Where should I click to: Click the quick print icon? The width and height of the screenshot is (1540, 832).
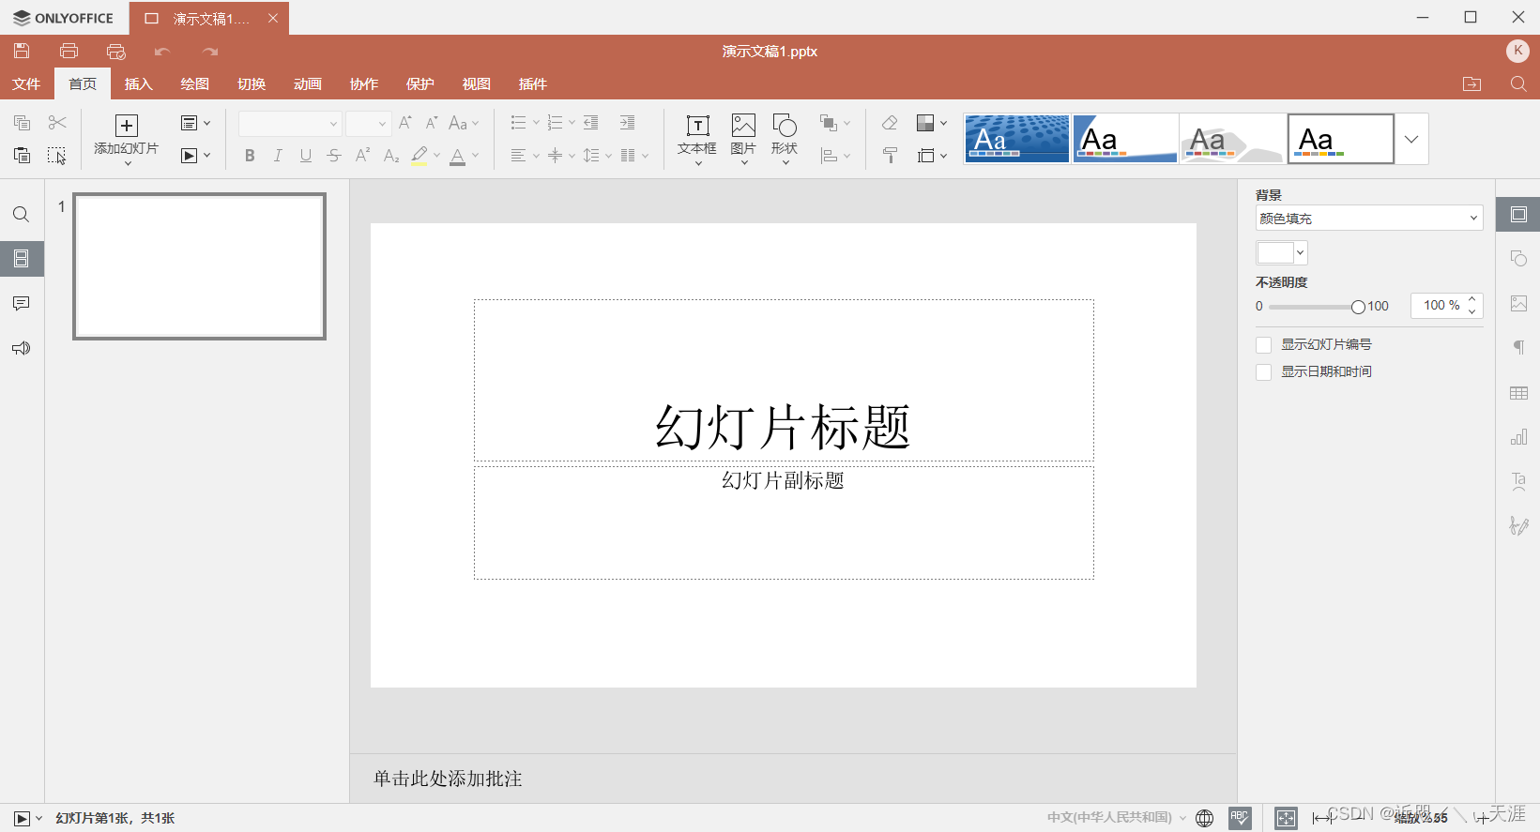coord(115,52)
